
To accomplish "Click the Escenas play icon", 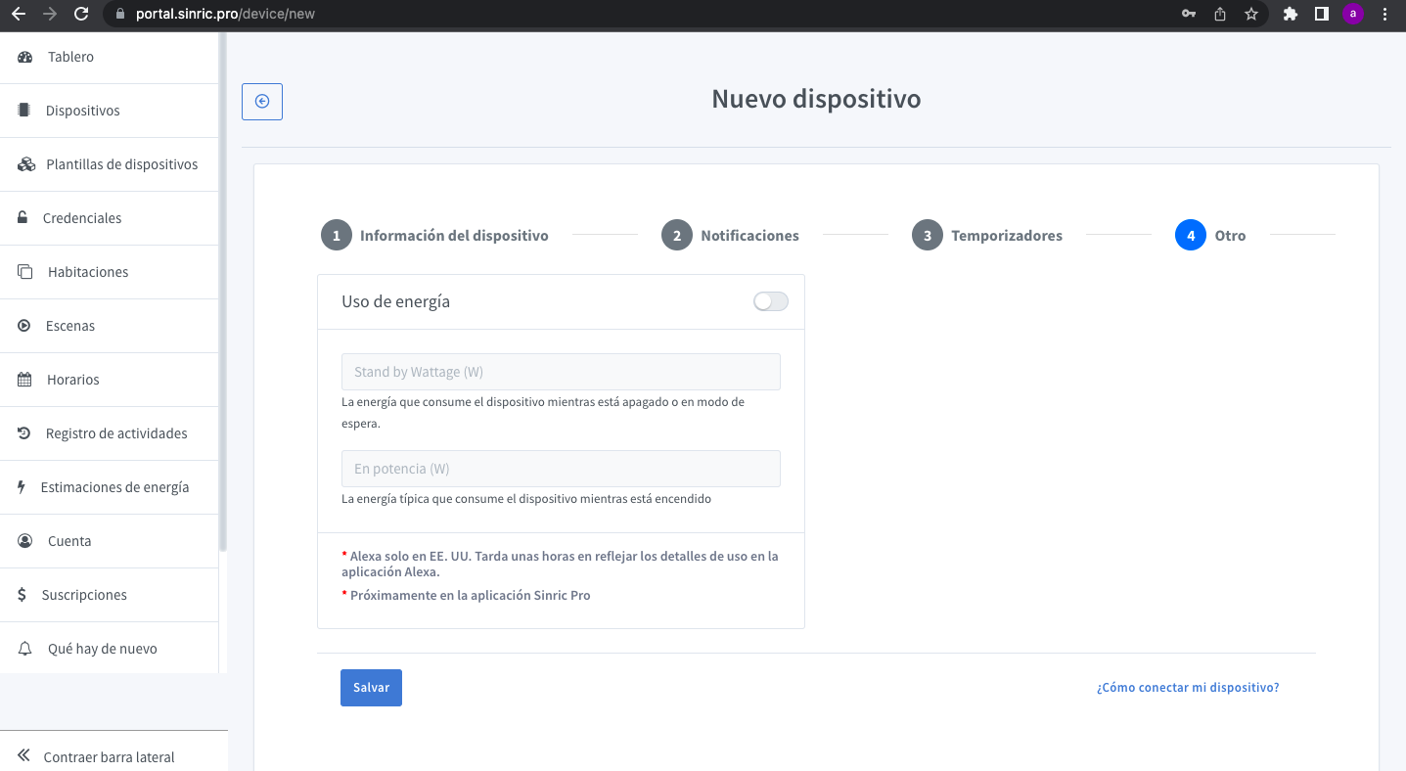I will tap(24, 326).
